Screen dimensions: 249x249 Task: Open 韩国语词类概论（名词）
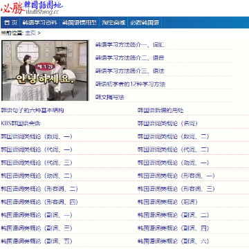click(167, 124)
